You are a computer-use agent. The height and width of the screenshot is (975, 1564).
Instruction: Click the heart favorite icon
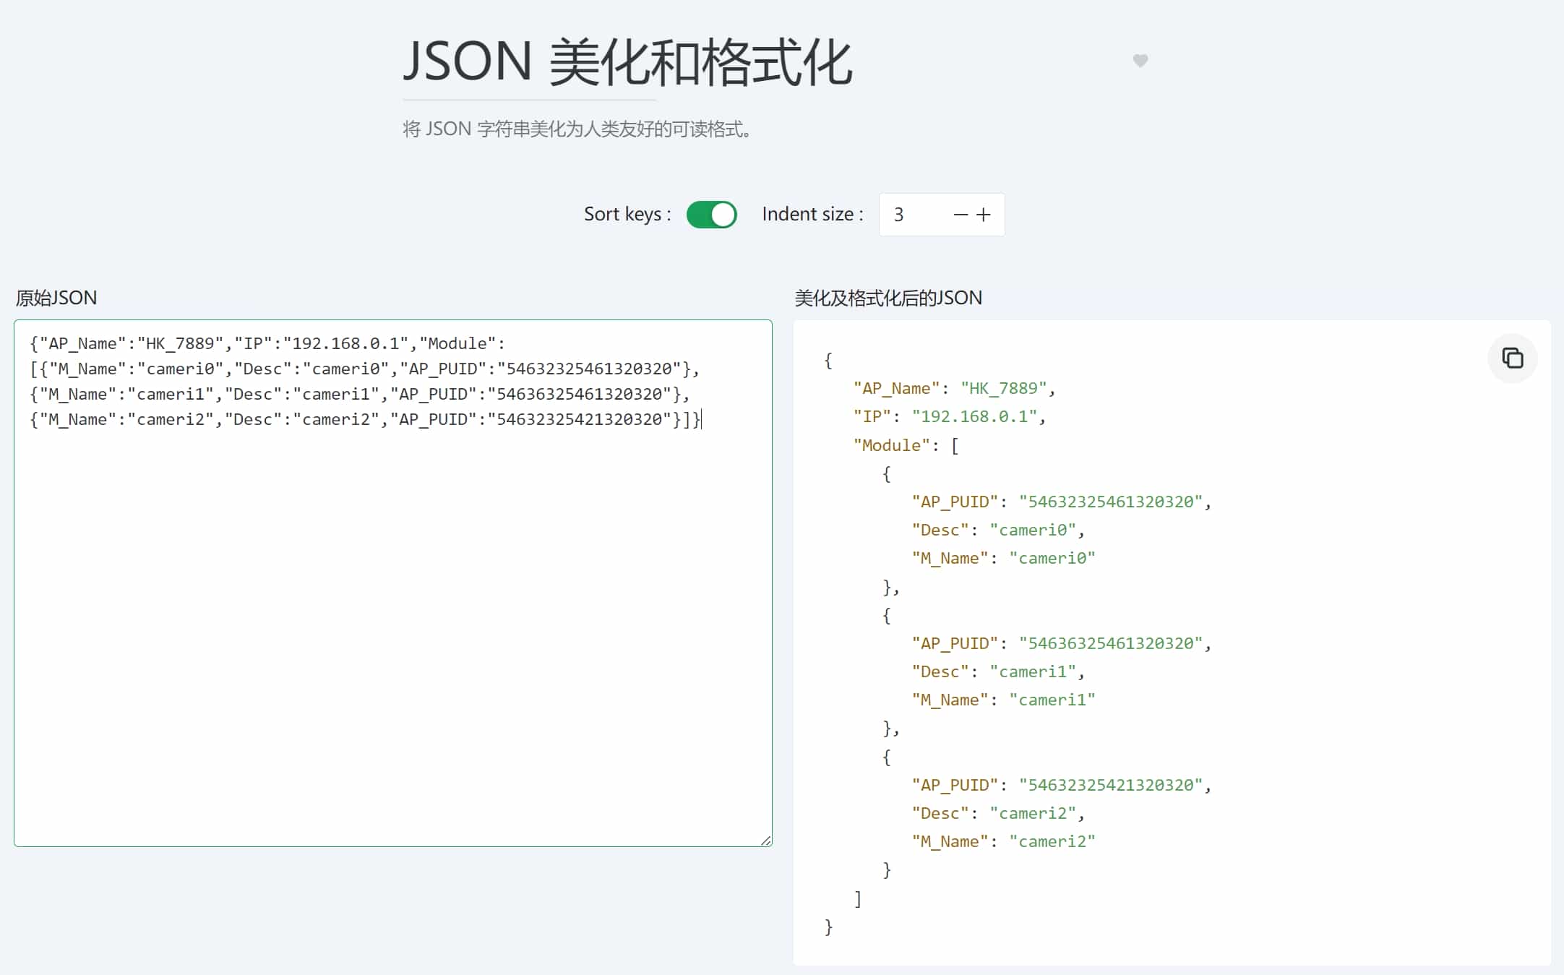click(1140, 61)
